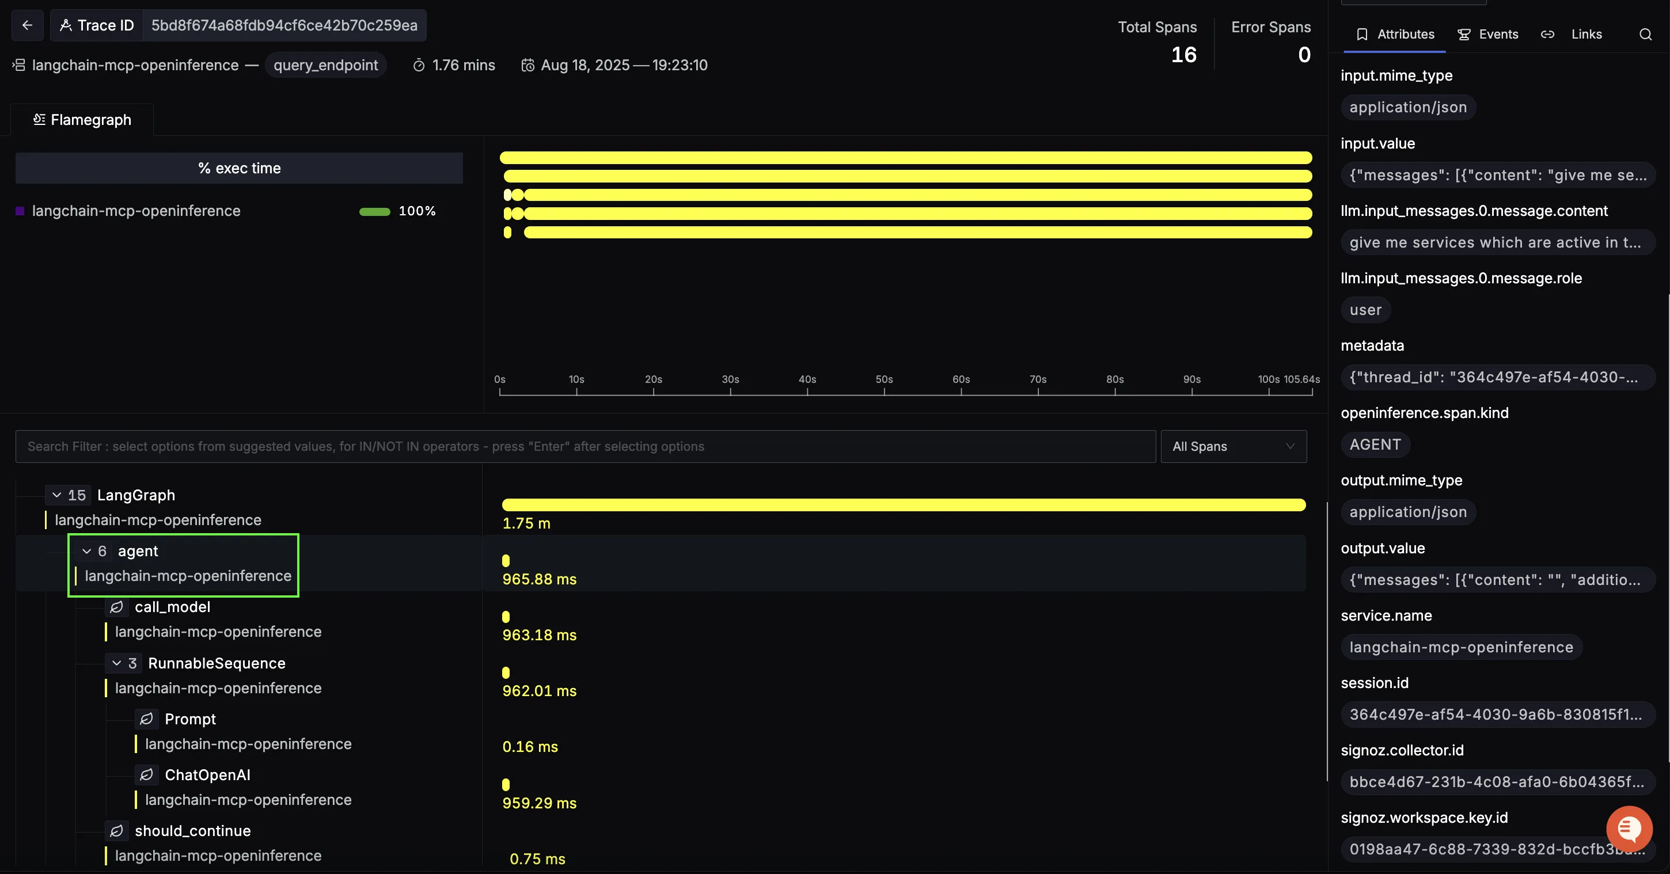Switch to the Attributes tab
The height and width of the screenshot is (874, 1670).
coord(1395,35)
